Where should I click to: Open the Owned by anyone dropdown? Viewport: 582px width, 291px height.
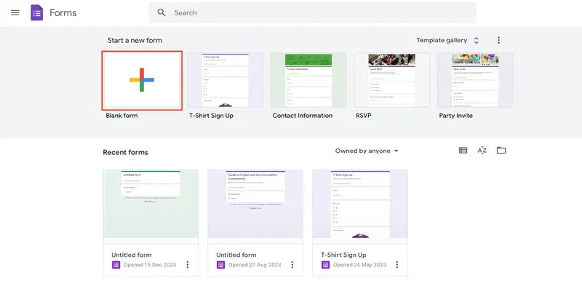point(367,151)
